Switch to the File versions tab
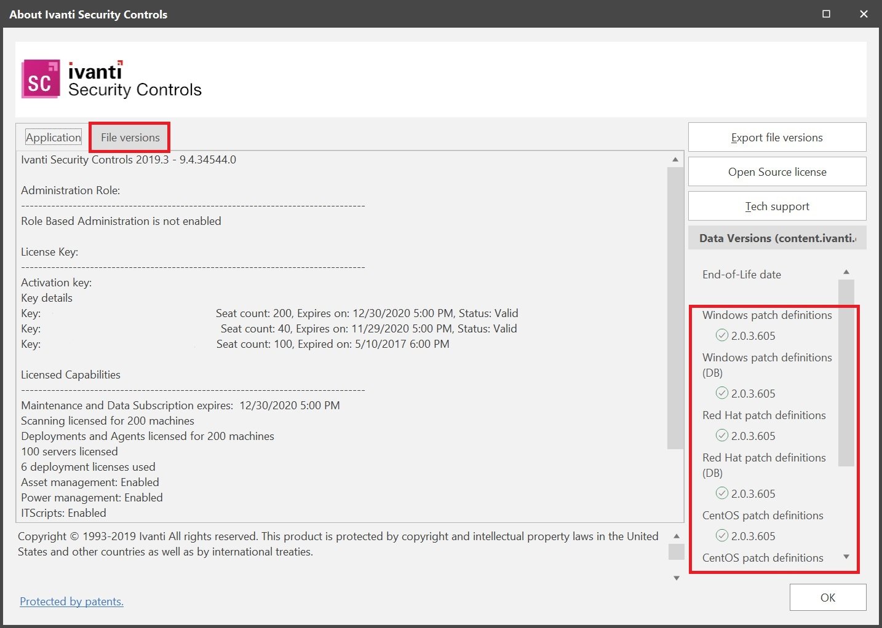Image resolution: width=882 pixels, height=628 pixels. pyautogui.click(x=129, y=137)
